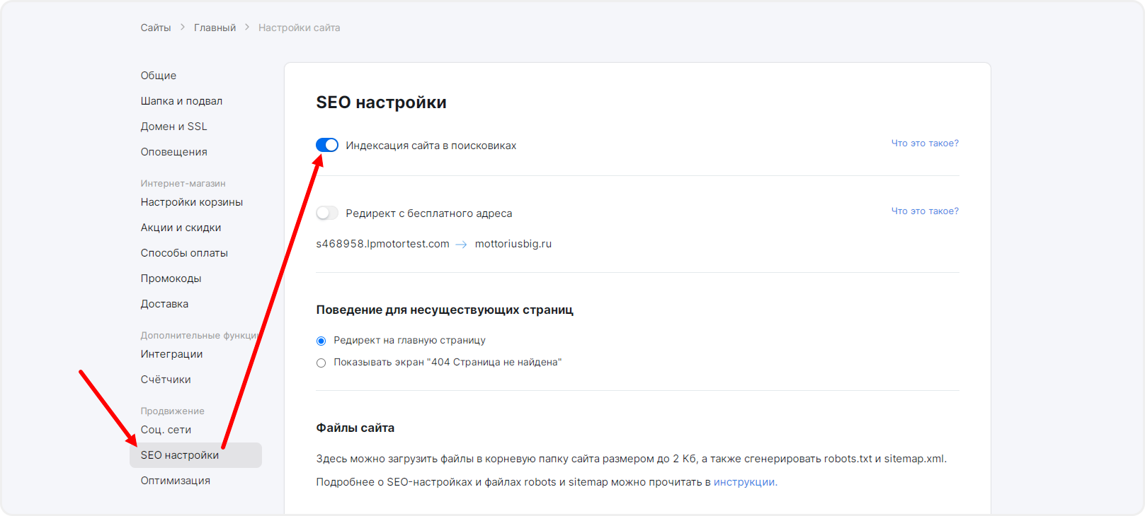The width and height of the screenshot is (1145, 516).
Task: Open the "Оптимизация" section
Action: point(175,481)
